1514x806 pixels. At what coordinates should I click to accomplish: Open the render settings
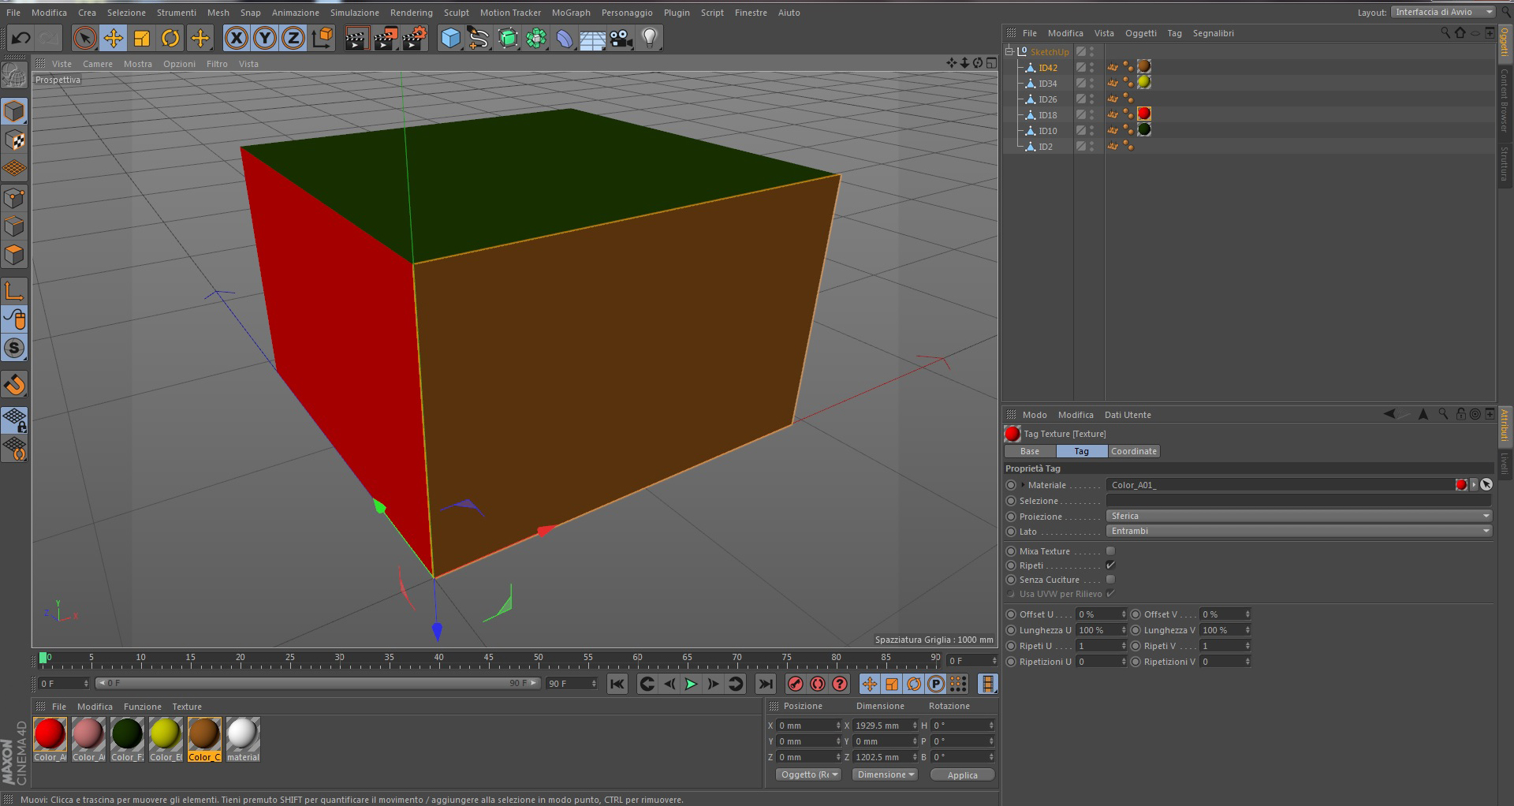(415, 38)
